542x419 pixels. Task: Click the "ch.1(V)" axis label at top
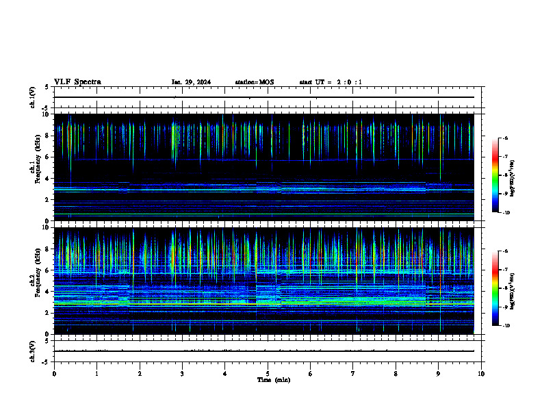click(33, 97)
